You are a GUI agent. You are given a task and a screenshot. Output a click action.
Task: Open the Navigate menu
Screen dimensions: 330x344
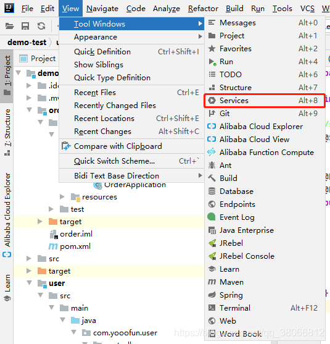pyautogui.click(x=102, y=8)
